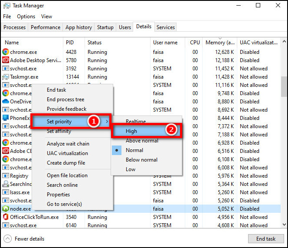The height and width of the screenshot is (248, 288).
Task: Set priority to Low
Action: (147, 169)
